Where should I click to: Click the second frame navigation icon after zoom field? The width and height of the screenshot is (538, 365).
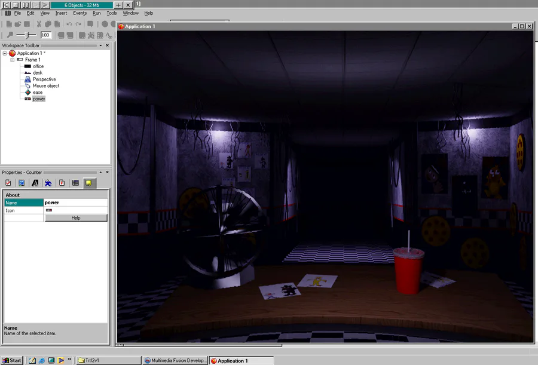(70, 35)
